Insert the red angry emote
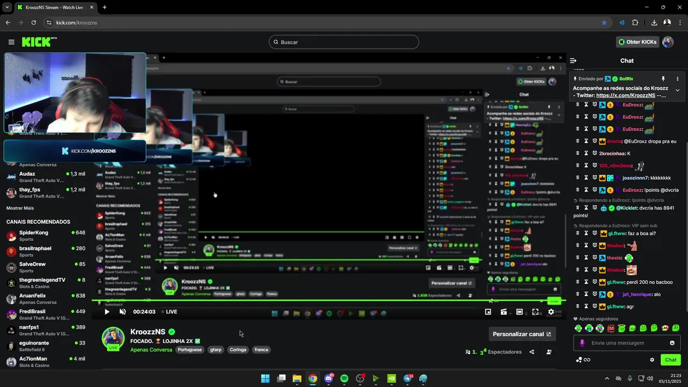Image resolution: width=688 pixels, height=387 pixels. [x=611, y=328]
